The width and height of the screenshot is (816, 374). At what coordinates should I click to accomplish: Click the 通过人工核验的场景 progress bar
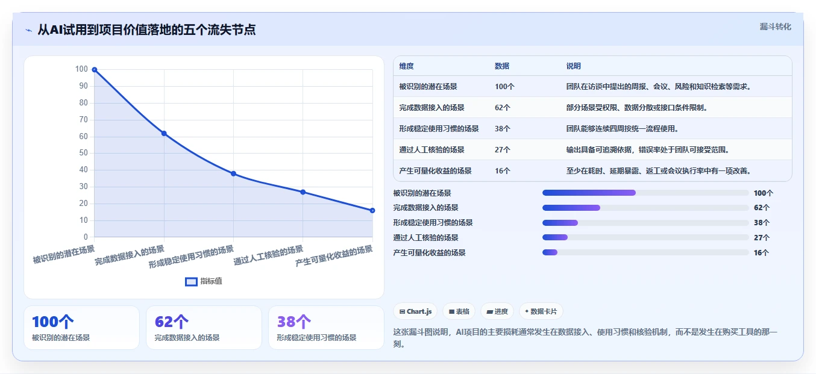click(x=645, y=238)
